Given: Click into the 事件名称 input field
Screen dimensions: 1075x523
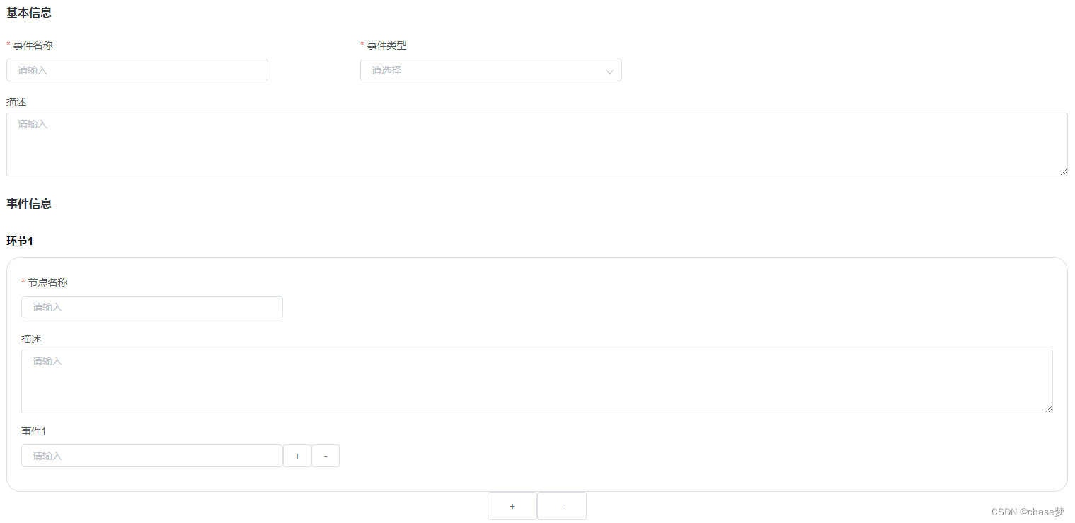Looking at the screenshot, I should pos(137,70).
